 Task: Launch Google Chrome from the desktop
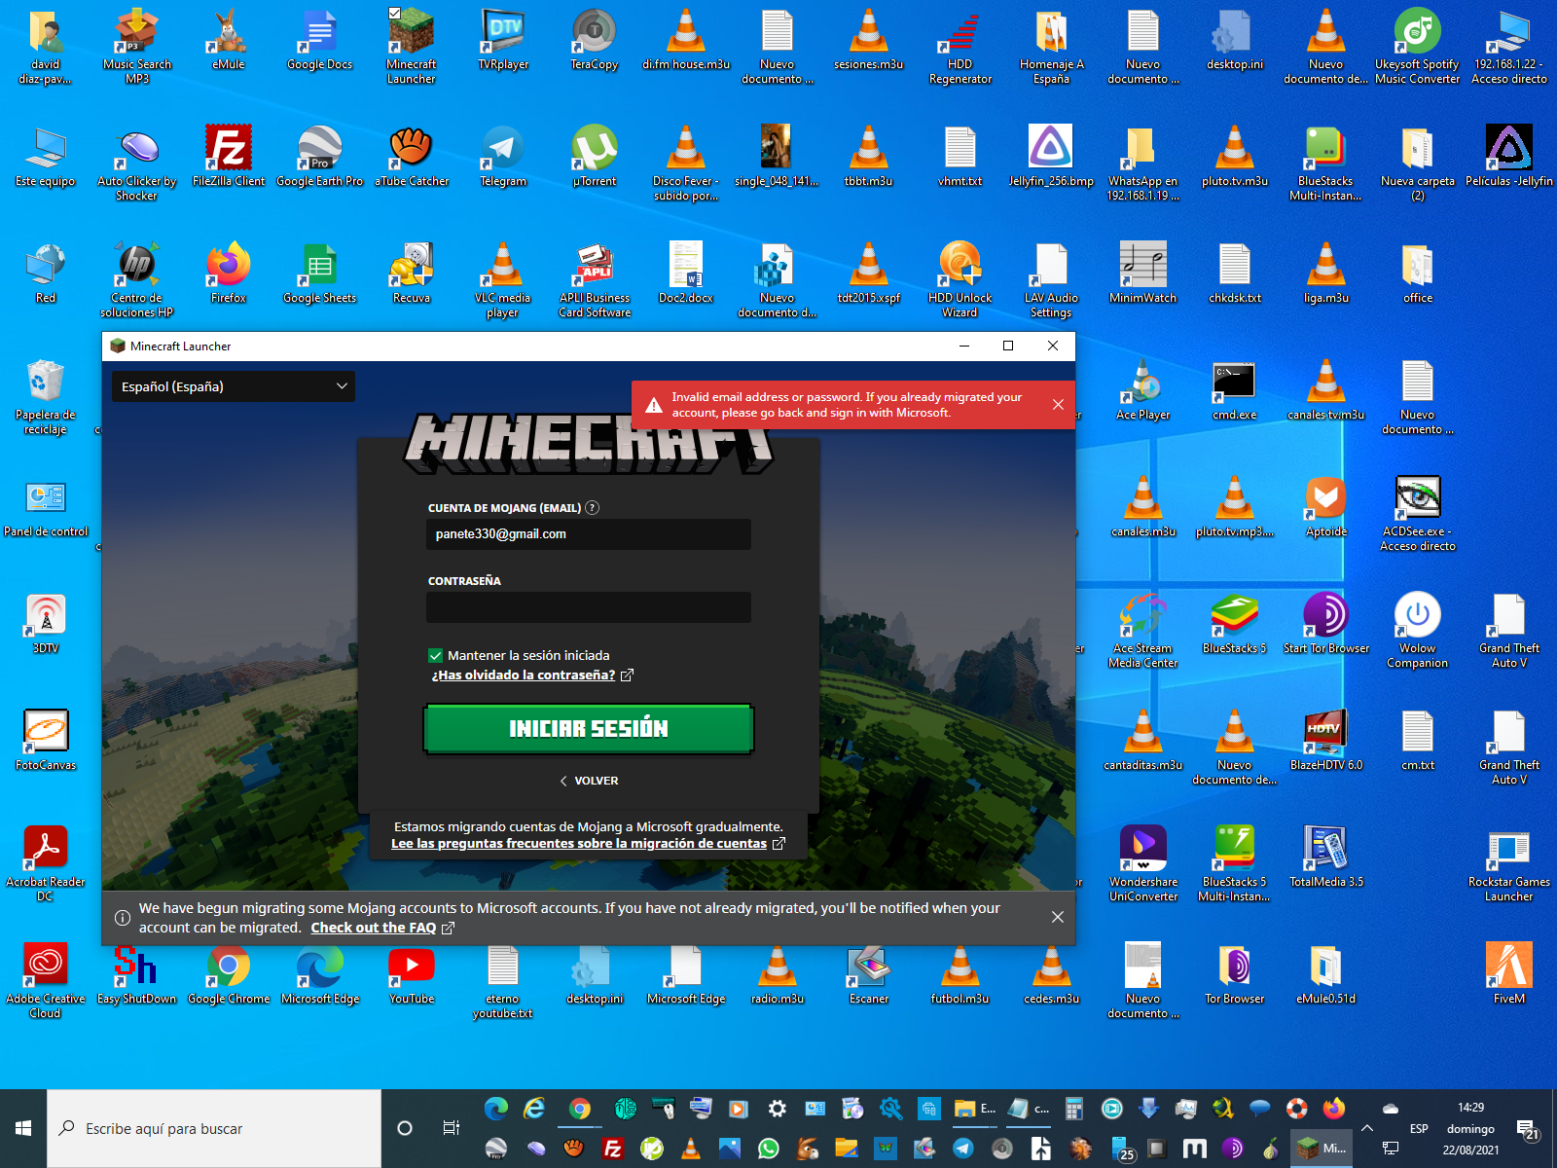point(229,973)
